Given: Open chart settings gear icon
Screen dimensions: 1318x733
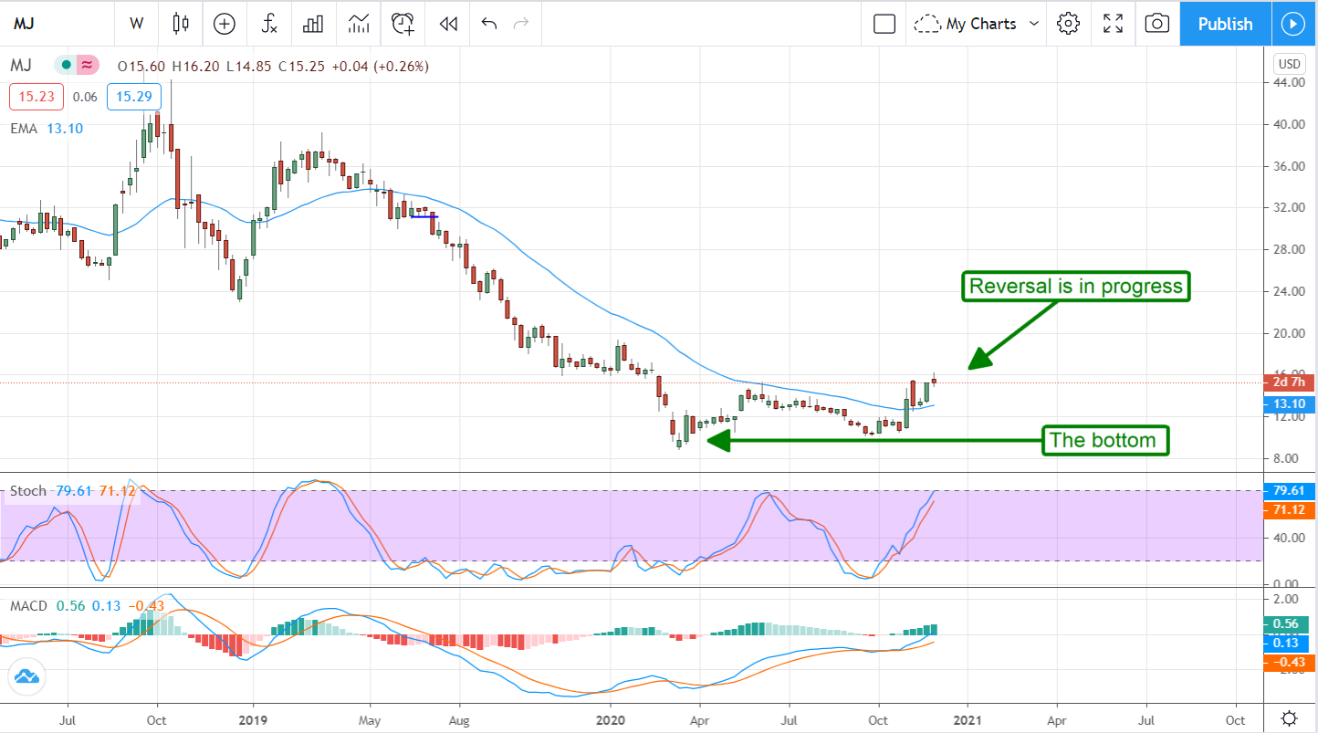Looking at the screenshot, I should 1068,24.
